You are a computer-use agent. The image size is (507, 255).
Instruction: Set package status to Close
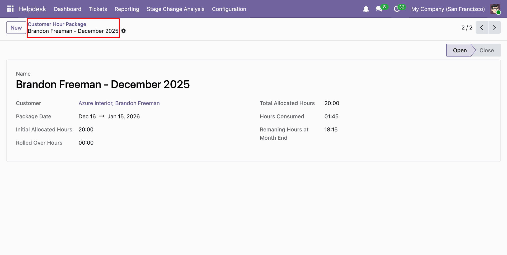(x=486, y=50)
